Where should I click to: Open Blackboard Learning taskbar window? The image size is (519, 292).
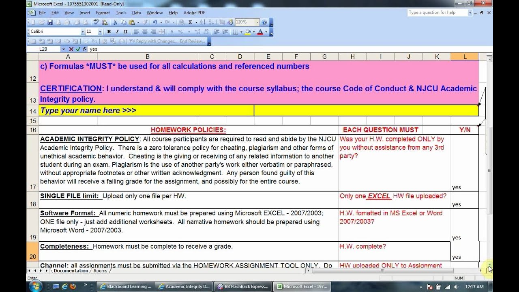click(x=126, y=286)
